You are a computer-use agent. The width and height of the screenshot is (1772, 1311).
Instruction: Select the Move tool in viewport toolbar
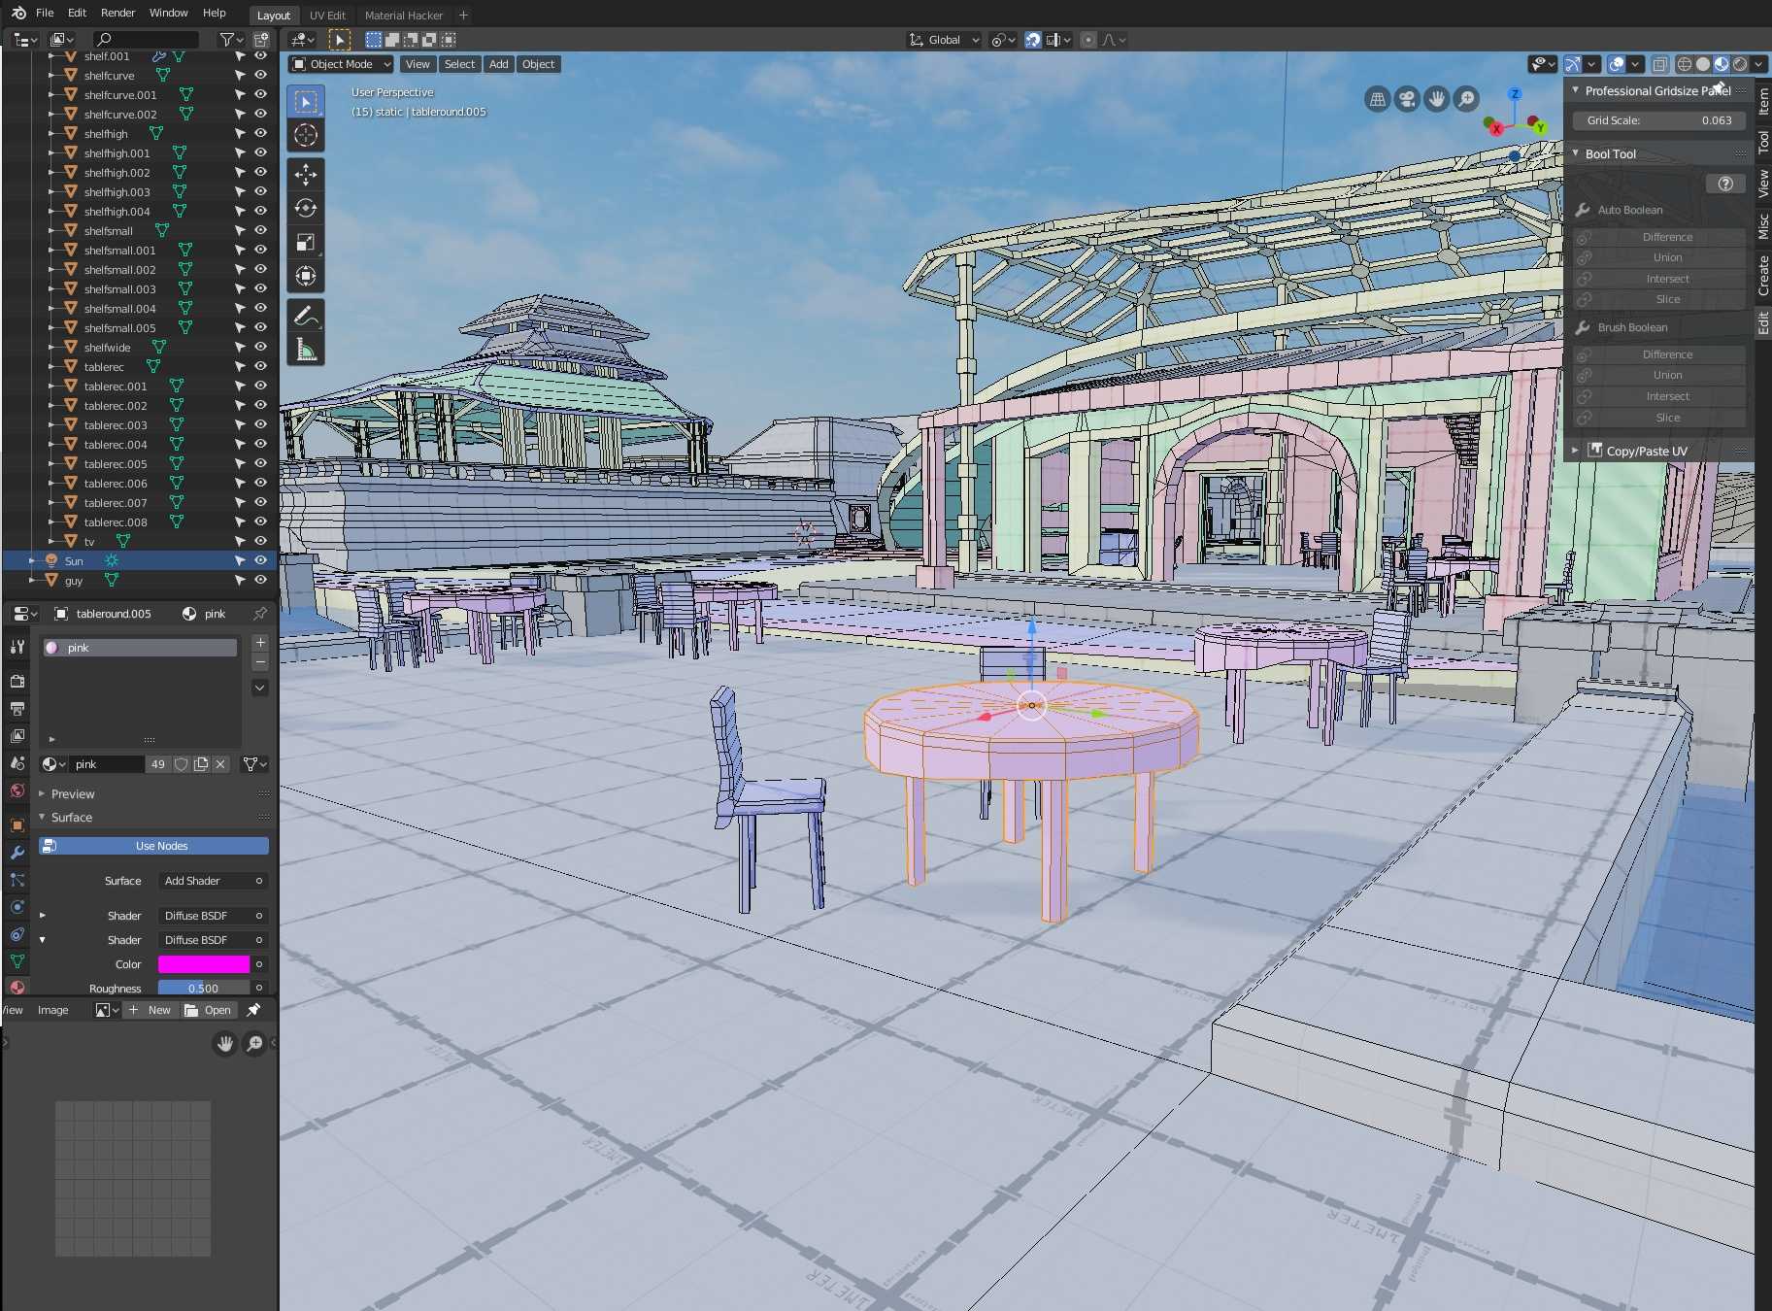click(306, 175)
